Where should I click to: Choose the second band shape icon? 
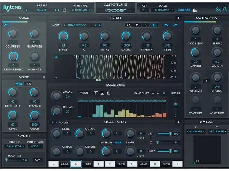point(137,25)
